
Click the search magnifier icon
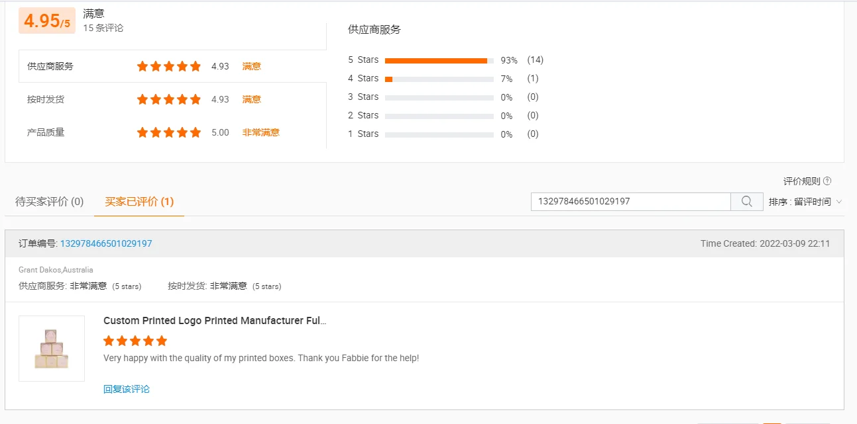[746, 202]
